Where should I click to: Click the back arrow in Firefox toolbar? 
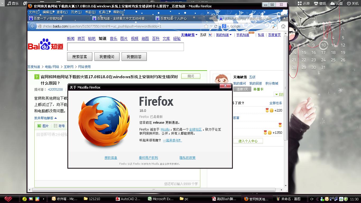click(x=33, y=26)
